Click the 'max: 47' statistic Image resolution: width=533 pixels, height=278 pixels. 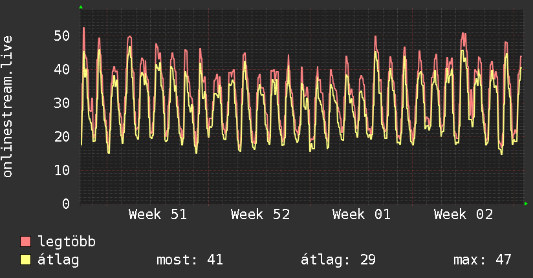483,260
